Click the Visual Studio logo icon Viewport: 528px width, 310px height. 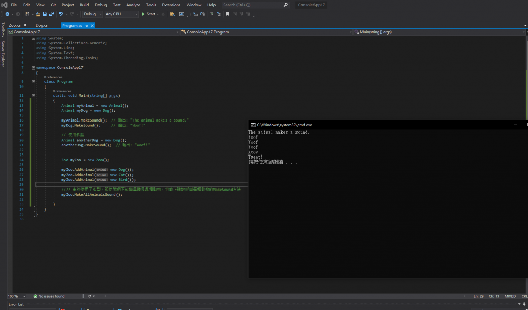pyautogui.click(x=4, y=5)
